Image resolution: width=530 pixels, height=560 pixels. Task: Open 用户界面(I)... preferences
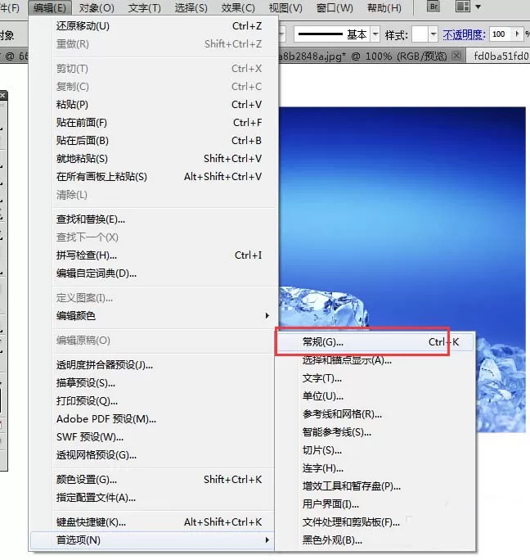coord(375,504)
